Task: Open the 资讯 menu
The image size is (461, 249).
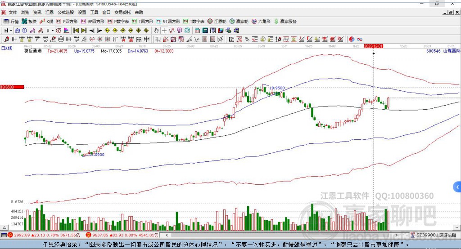Action: (37, 12)
